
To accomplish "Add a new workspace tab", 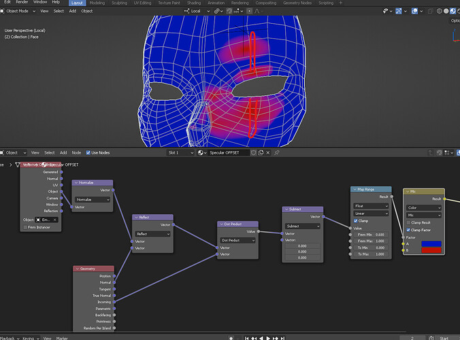I will point(341,3).
